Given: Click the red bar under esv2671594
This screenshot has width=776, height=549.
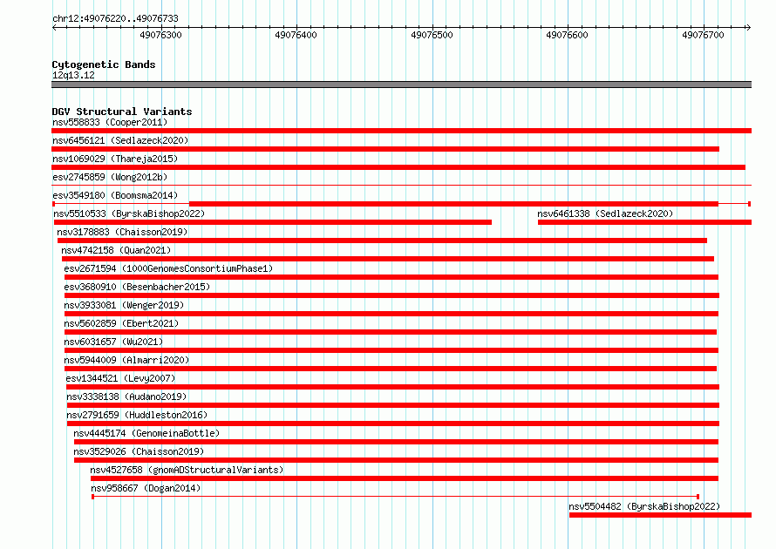Looking at the screenshot, I should 391,277.
